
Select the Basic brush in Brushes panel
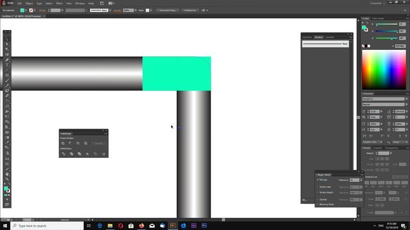tap(325, 44)
